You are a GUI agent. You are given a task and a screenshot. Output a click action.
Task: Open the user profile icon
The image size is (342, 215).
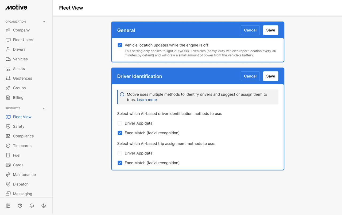tap(44, 205)
